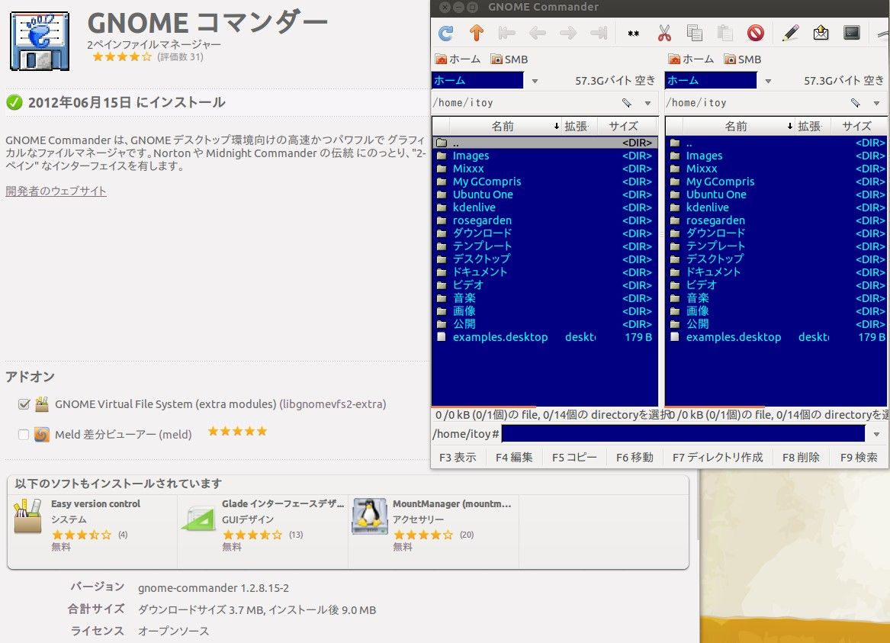890x643 pixels.
Task: Jump to the latest directory in history
Action: coord(598,34)
